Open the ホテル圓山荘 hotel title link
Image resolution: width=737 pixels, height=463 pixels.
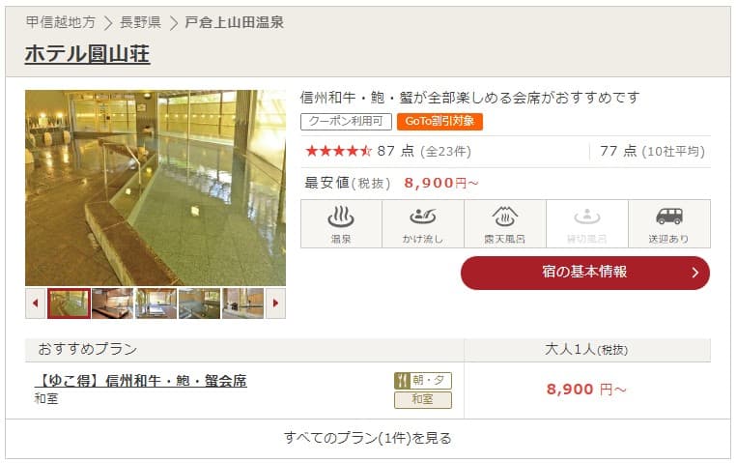[x=88, y=53]
